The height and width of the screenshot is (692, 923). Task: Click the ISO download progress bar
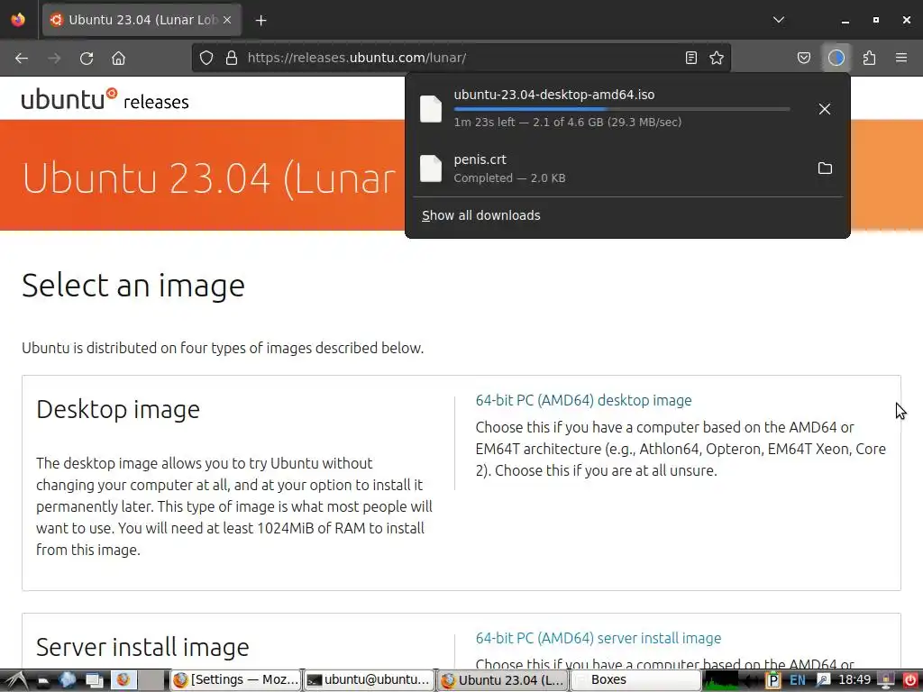click(622, 109)
